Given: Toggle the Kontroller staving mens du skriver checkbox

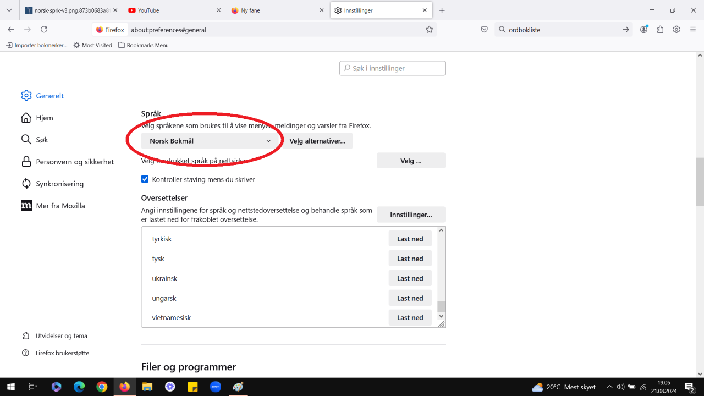Looking at the screenshot, I should [145, 179].
